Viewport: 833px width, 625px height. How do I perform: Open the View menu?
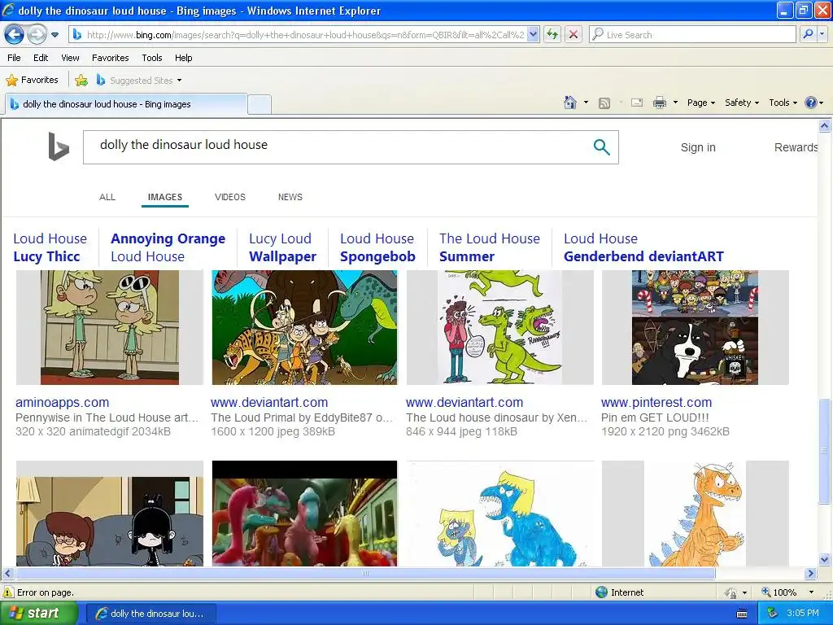pyautogui.click(x=70, y=58)
